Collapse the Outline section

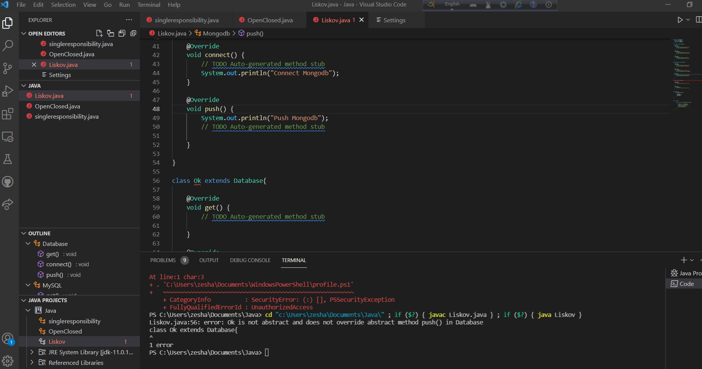click(24, 233)
